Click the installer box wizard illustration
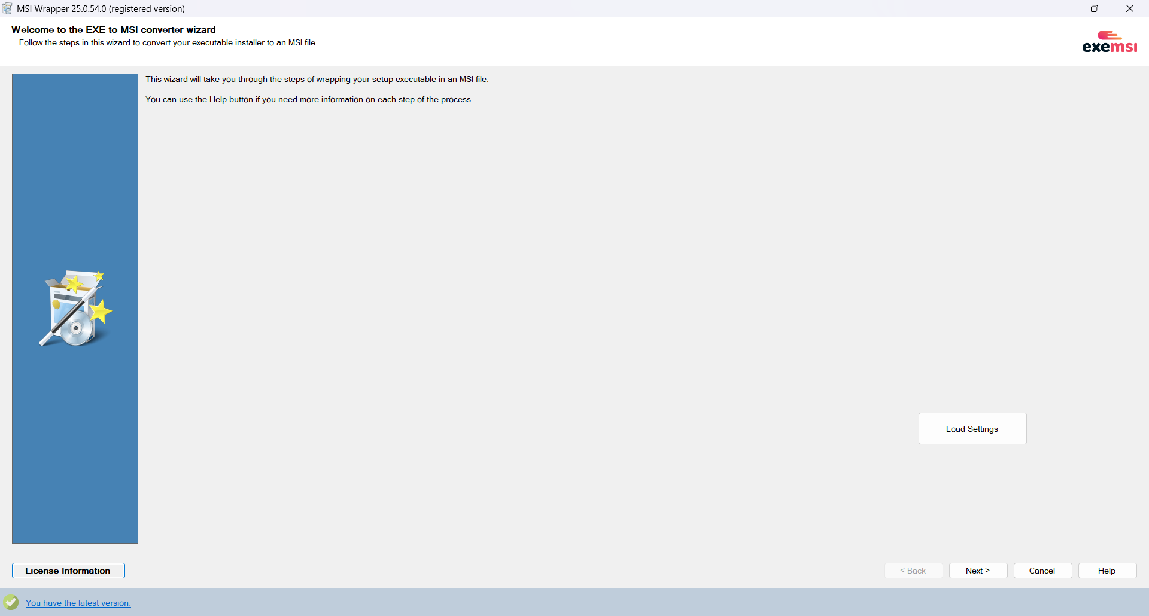Image resolution: width=1149 pixels, height=616 pixels. [x=75, y=308]
